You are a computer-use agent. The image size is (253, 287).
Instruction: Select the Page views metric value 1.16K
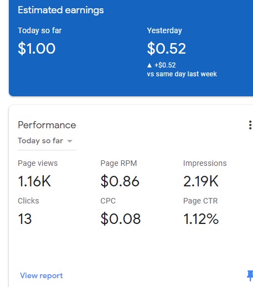[34, 181]
